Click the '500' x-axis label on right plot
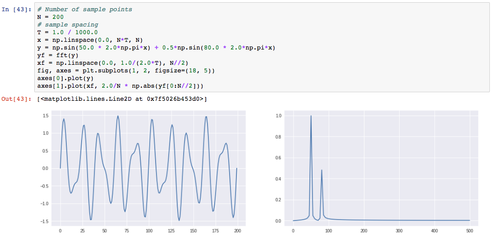This screenshot has height=238, width=493. (470, 231)
